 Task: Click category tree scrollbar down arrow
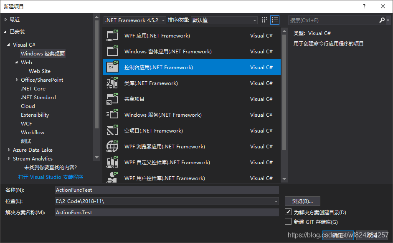click(96, 158)
